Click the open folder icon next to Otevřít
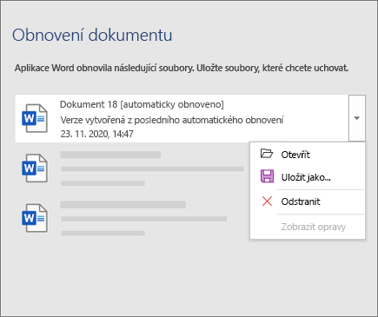Image resolution: width=378 pixels, height=317 pixels. tap(267, 154)
